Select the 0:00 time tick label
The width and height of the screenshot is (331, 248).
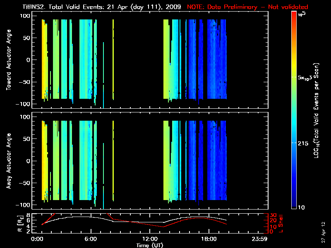[37, 239]
